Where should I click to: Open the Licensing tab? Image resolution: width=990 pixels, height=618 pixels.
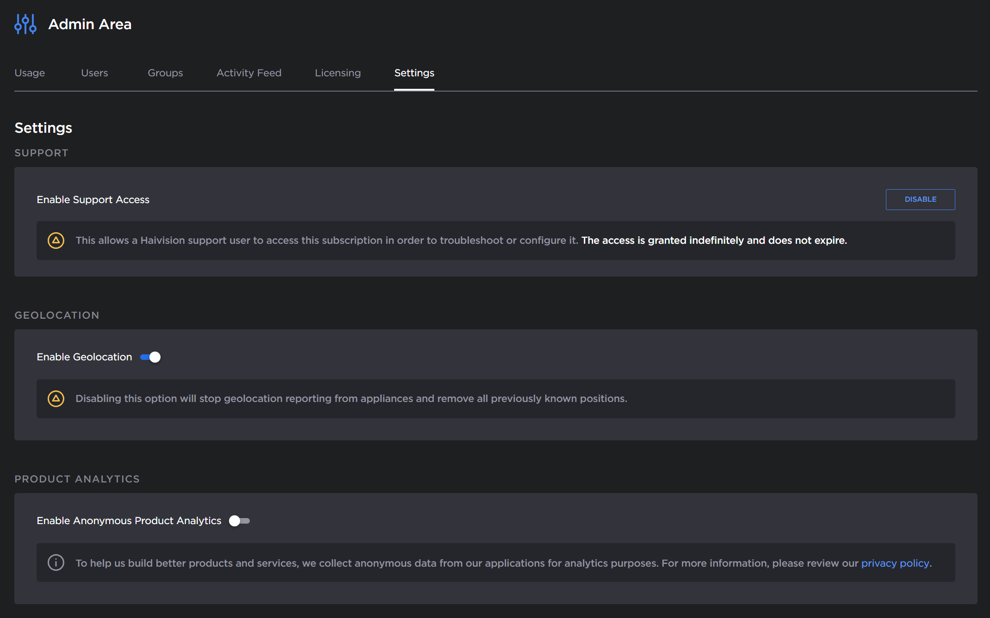pyautogui.click(x=338, y=73)
